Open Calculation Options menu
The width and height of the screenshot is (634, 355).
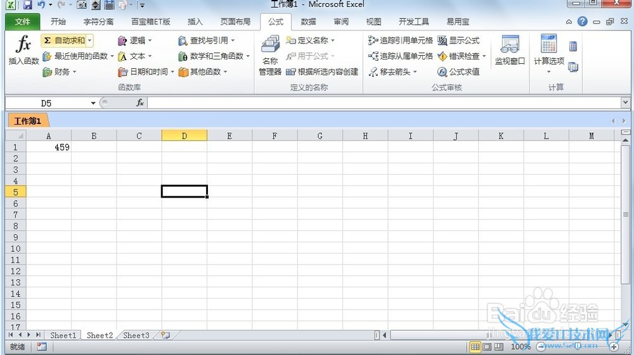pos(548,54)
